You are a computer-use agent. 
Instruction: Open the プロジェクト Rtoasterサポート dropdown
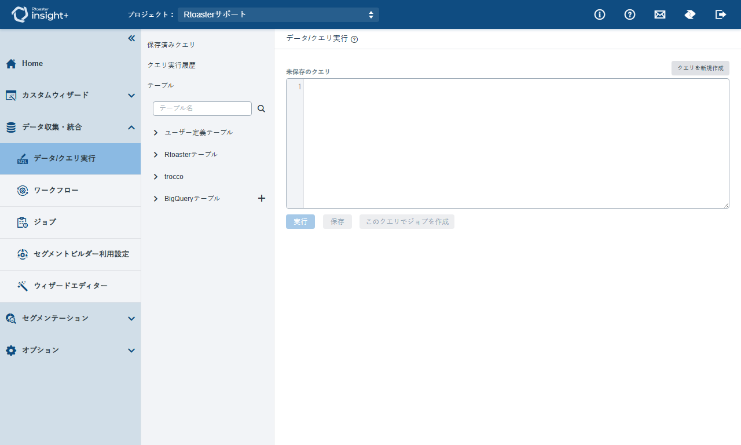278,14
